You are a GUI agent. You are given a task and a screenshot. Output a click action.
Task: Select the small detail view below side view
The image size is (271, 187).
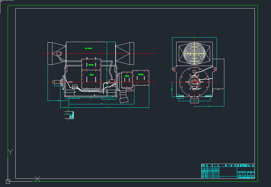pyautogui.click(x=70, y=115)
